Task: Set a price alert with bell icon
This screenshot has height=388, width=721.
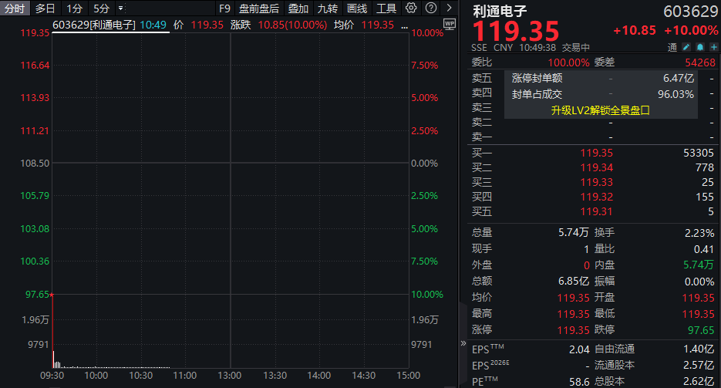Action: 699,47
